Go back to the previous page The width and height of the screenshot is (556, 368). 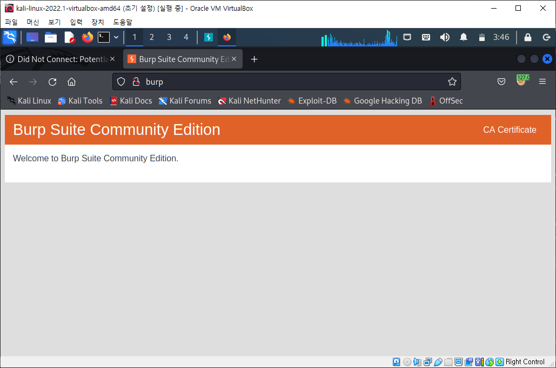point(14,82)
